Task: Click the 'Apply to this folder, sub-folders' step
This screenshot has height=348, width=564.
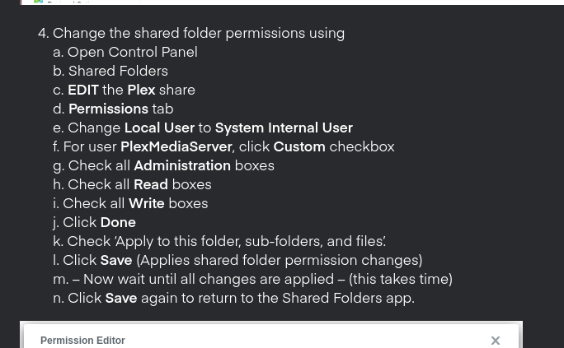Action: (219, 241)
